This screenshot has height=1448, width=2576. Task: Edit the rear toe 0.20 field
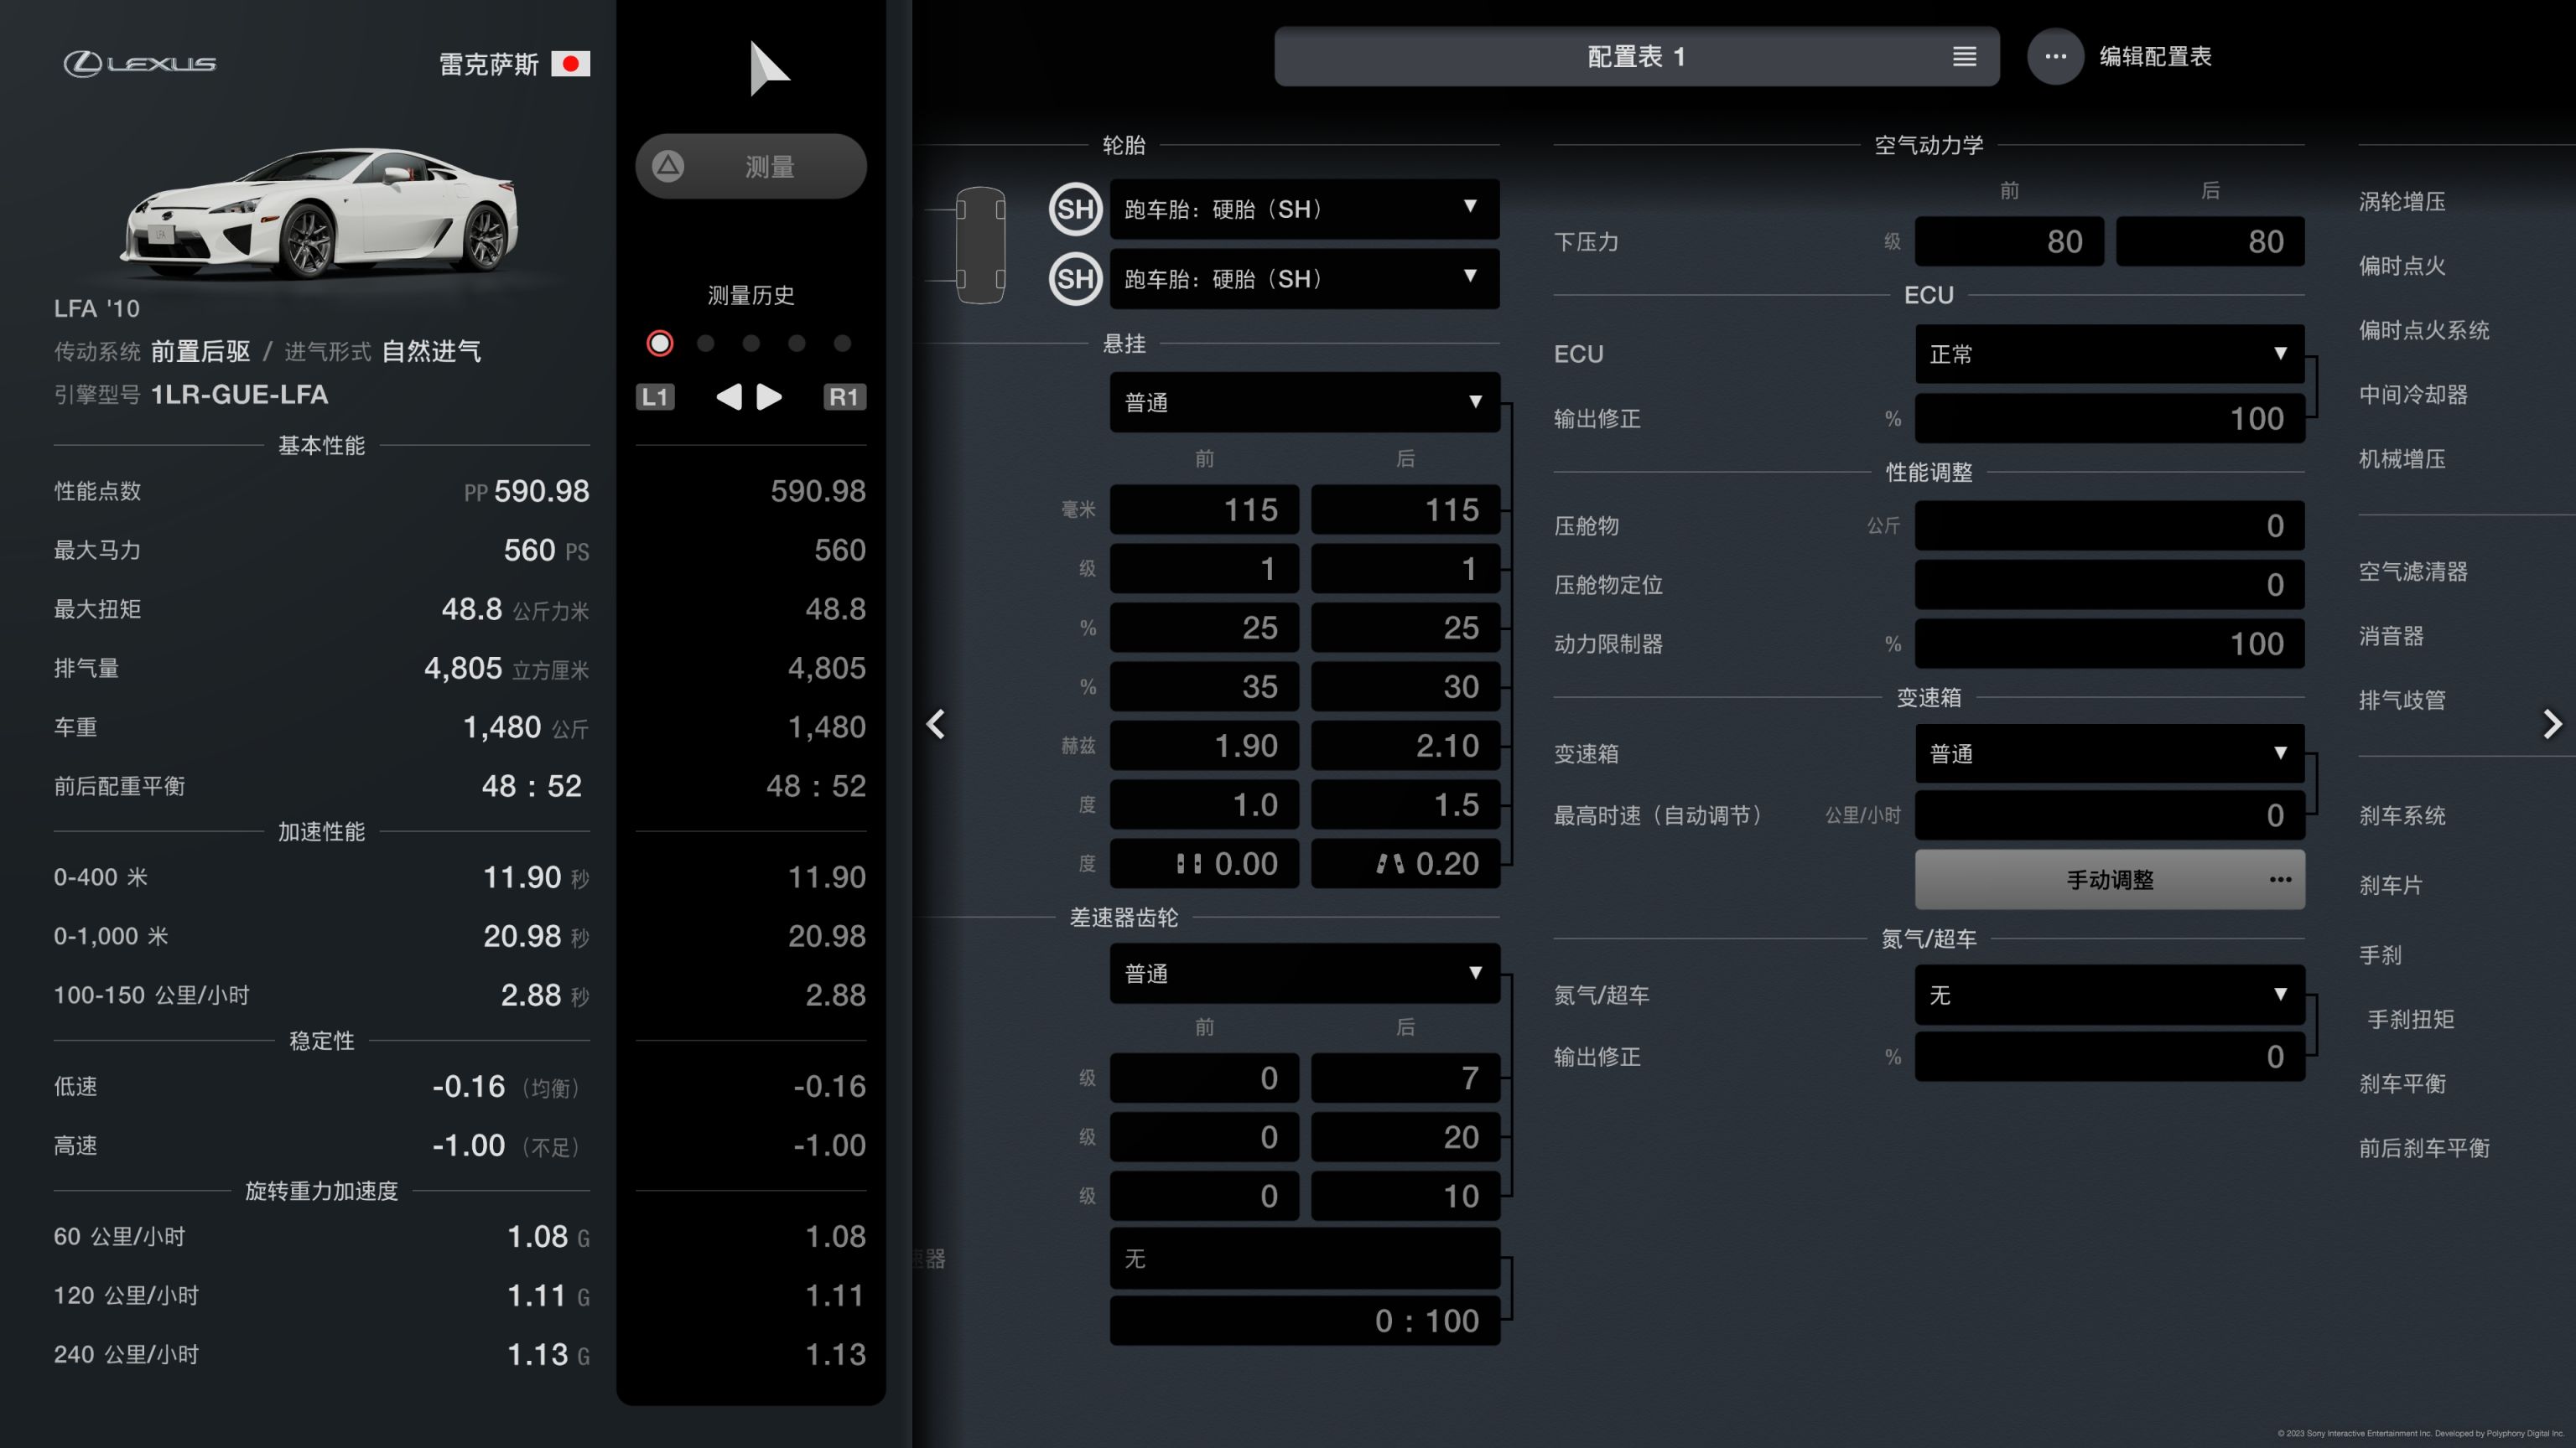click(x=1405, y=863)
